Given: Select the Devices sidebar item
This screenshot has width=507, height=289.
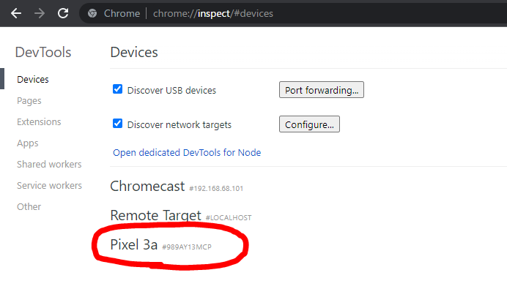Looking at the screenshot, I should tap(33, 80).
